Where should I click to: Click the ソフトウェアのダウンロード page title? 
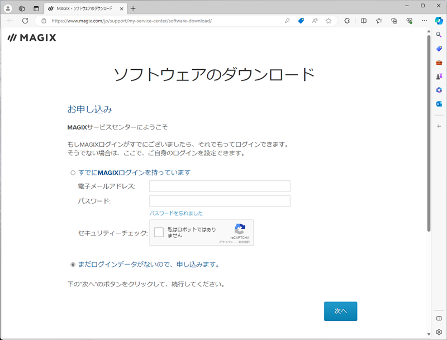coord(214,75)
